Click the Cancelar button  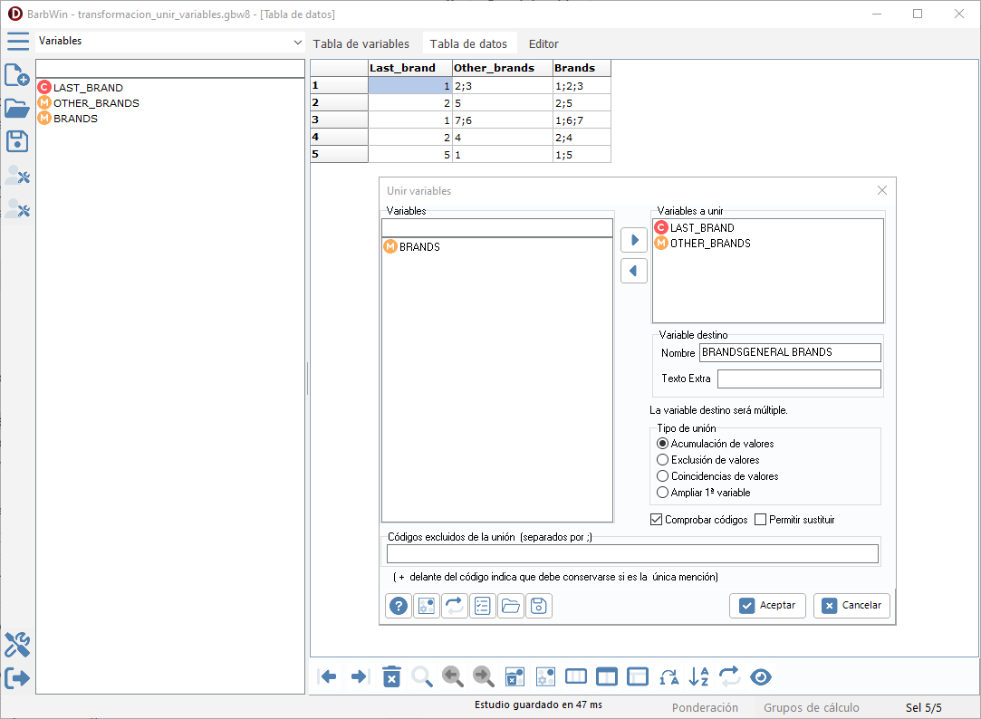(x=851, y=606)
